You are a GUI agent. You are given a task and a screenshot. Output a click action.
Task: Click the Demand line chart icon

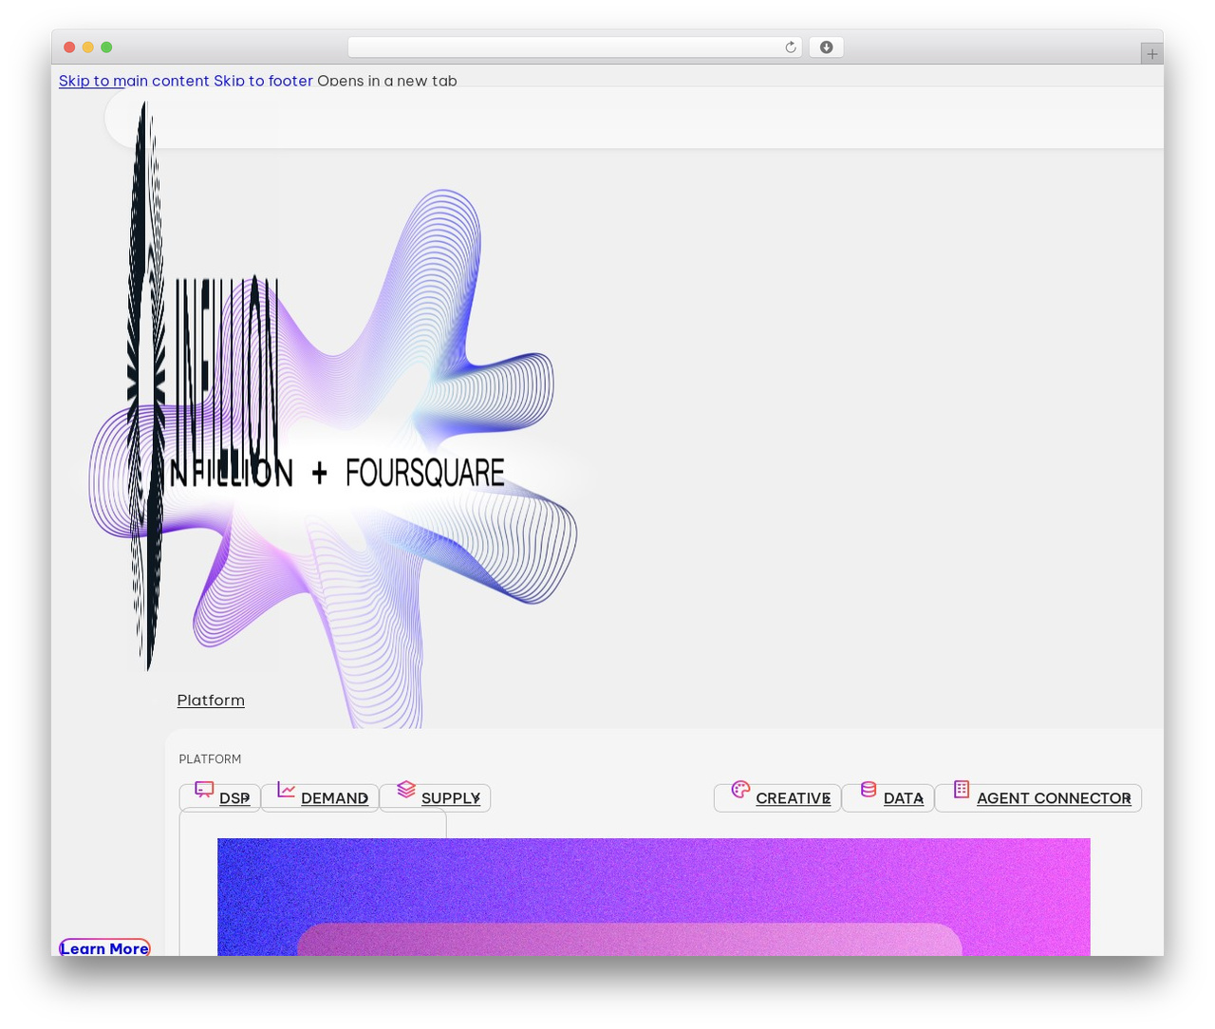pyautogui.click(x=286, y=789)
